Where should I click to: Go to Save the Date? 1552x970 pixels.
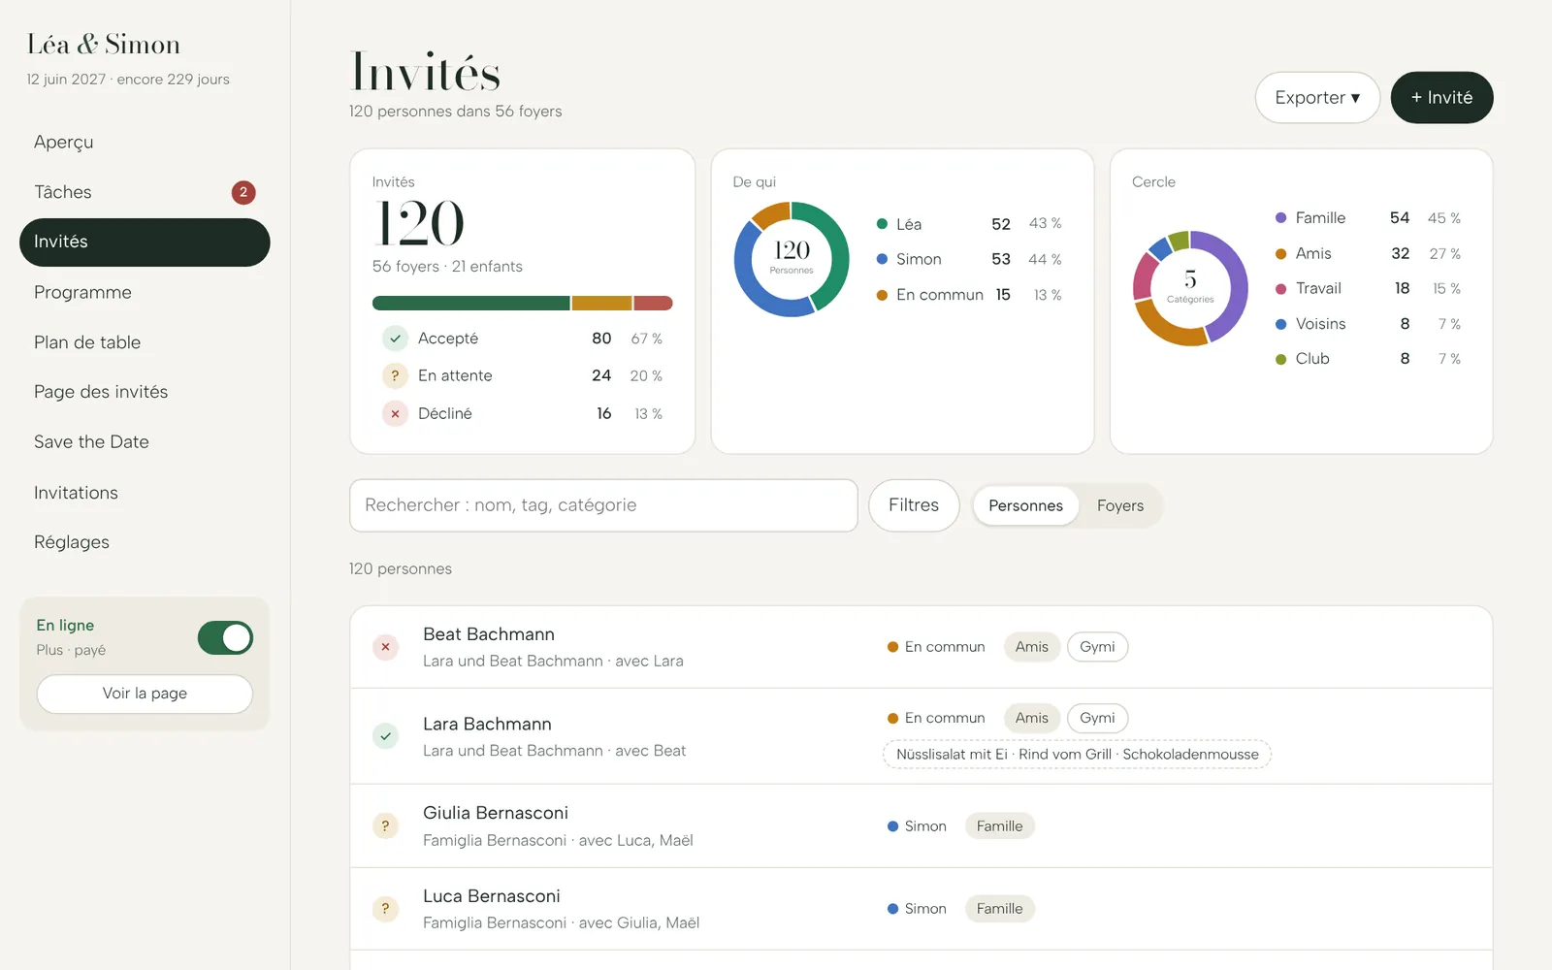[x=145, y=442]
